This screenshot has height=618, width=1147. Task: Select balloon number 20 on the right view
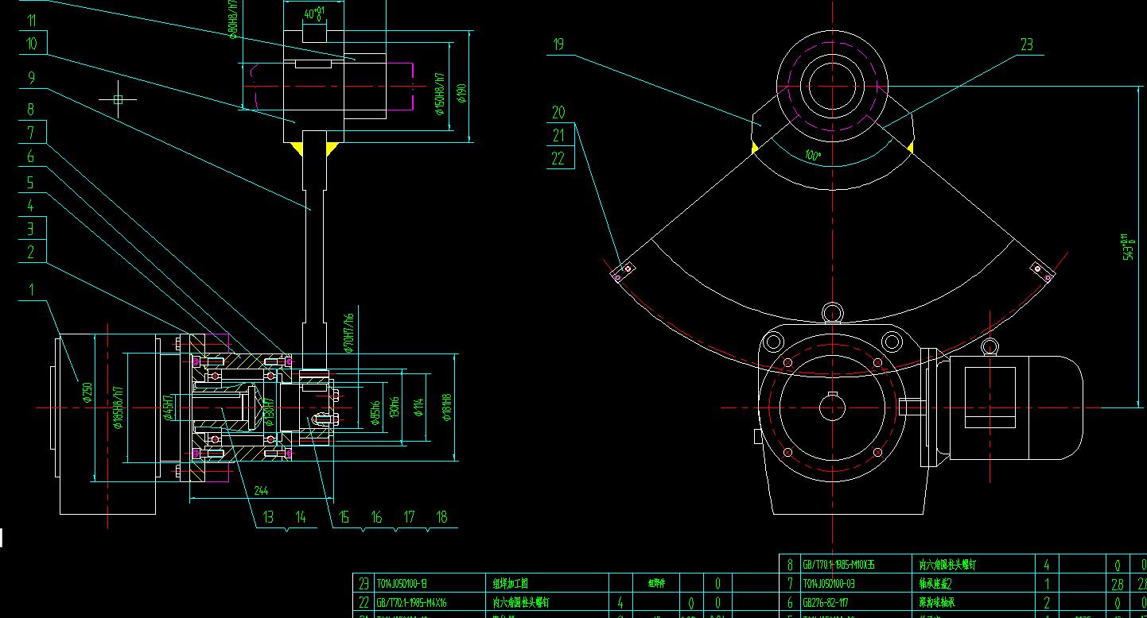point(558,112)
